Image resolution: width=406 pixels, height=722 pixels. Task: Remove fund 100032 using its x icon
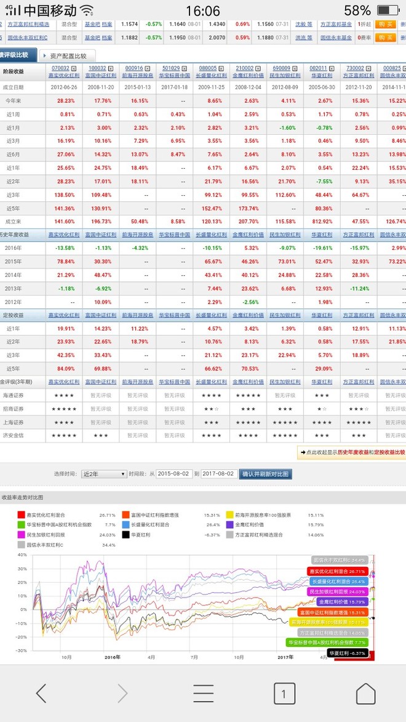(109, 68)
